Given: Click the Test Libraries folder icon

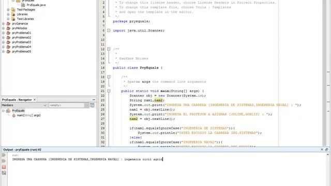Looking at the screenshot, I should 13,19.
